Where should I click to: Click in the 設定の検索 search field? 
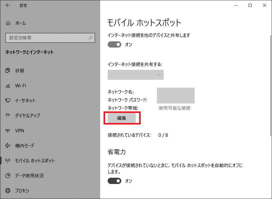pyautogui.click(x=47, y=38)
